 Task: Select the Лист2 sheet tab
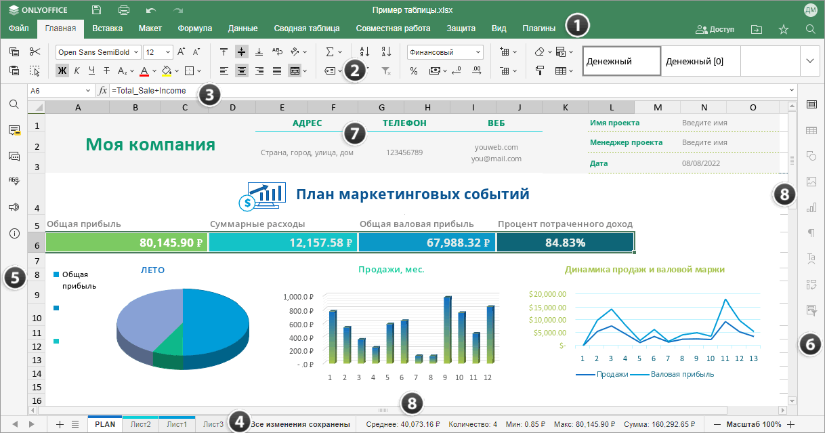tap(141, 424)
